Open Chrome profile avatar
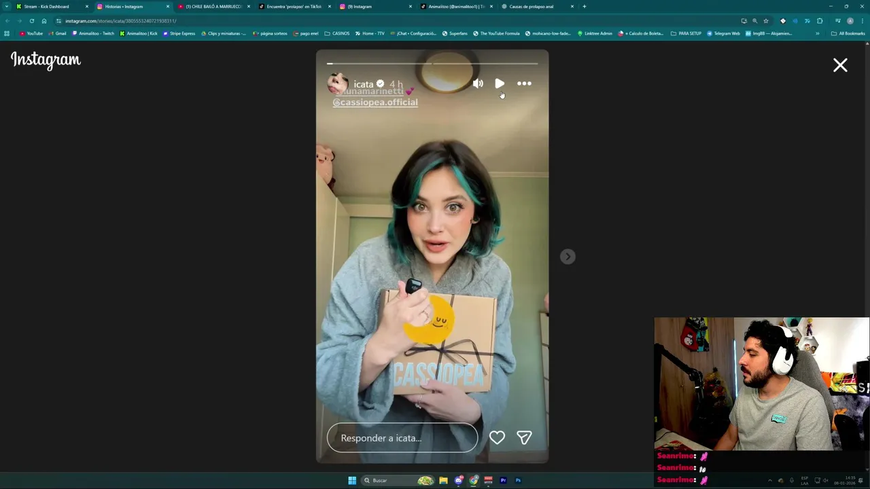 (850, 21)
